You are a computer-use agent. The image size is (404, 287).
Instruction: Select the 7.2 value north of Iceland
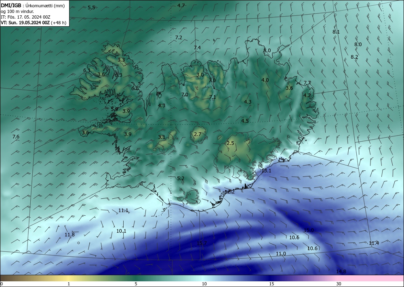pyautogui.click(x=179, y=37)
